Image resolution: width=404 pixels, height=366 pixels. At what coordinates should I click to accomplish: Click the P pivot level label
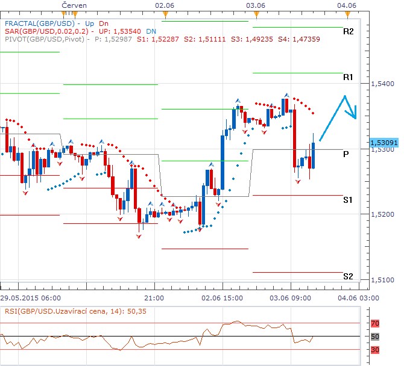pos(346,154)
